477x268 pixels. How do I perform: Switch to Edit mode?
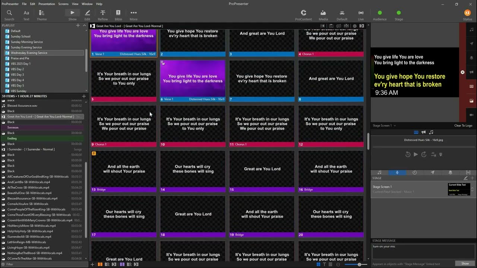(87, 15)
